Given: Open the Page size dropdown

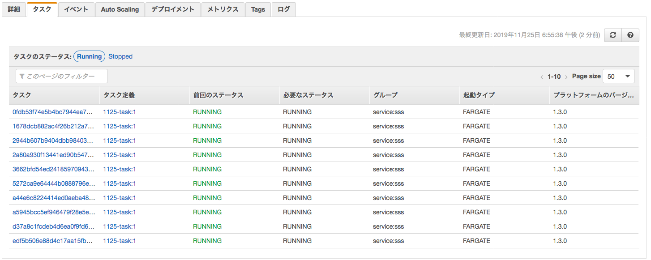Looking at the screenshot, I should tap(619, 76).
